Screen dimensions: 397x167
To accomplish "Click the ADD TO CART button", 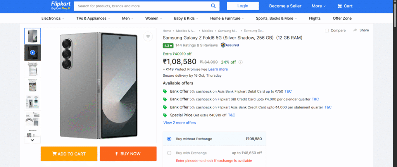I will click(69, 154).
